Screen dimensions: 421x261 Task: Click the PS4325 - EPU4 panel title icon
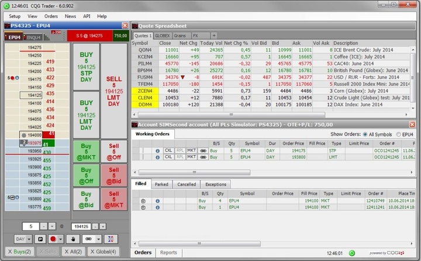7,26
